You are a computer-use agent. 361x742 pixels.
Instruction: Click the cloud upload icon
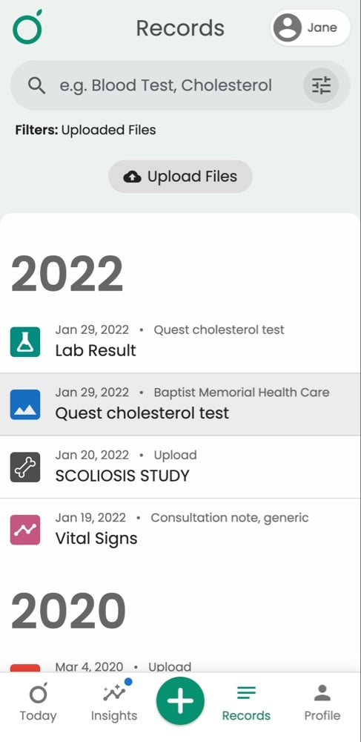(x=132, y=177)
